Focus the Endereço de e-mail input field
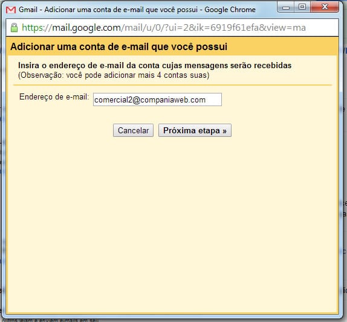This screenshot has width=347, height=322. 157,99
